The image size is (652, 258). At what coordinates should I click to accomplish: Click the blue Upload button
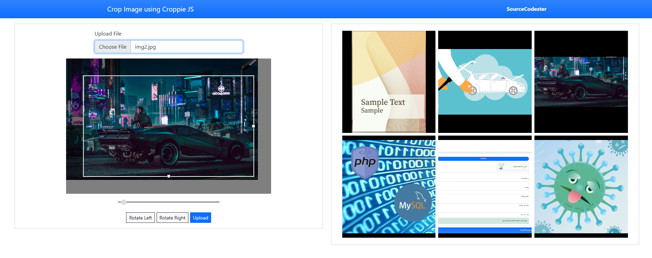[201, 218]
